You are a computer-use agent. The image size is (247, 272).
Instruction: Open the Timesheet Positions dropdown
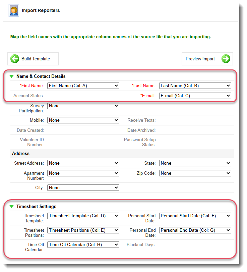tap(83, 230)
